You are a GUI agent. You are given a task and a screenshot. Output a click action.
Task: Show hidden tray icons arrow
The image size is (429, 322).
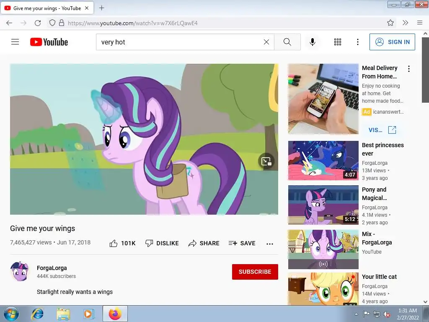tap(356, 314)
